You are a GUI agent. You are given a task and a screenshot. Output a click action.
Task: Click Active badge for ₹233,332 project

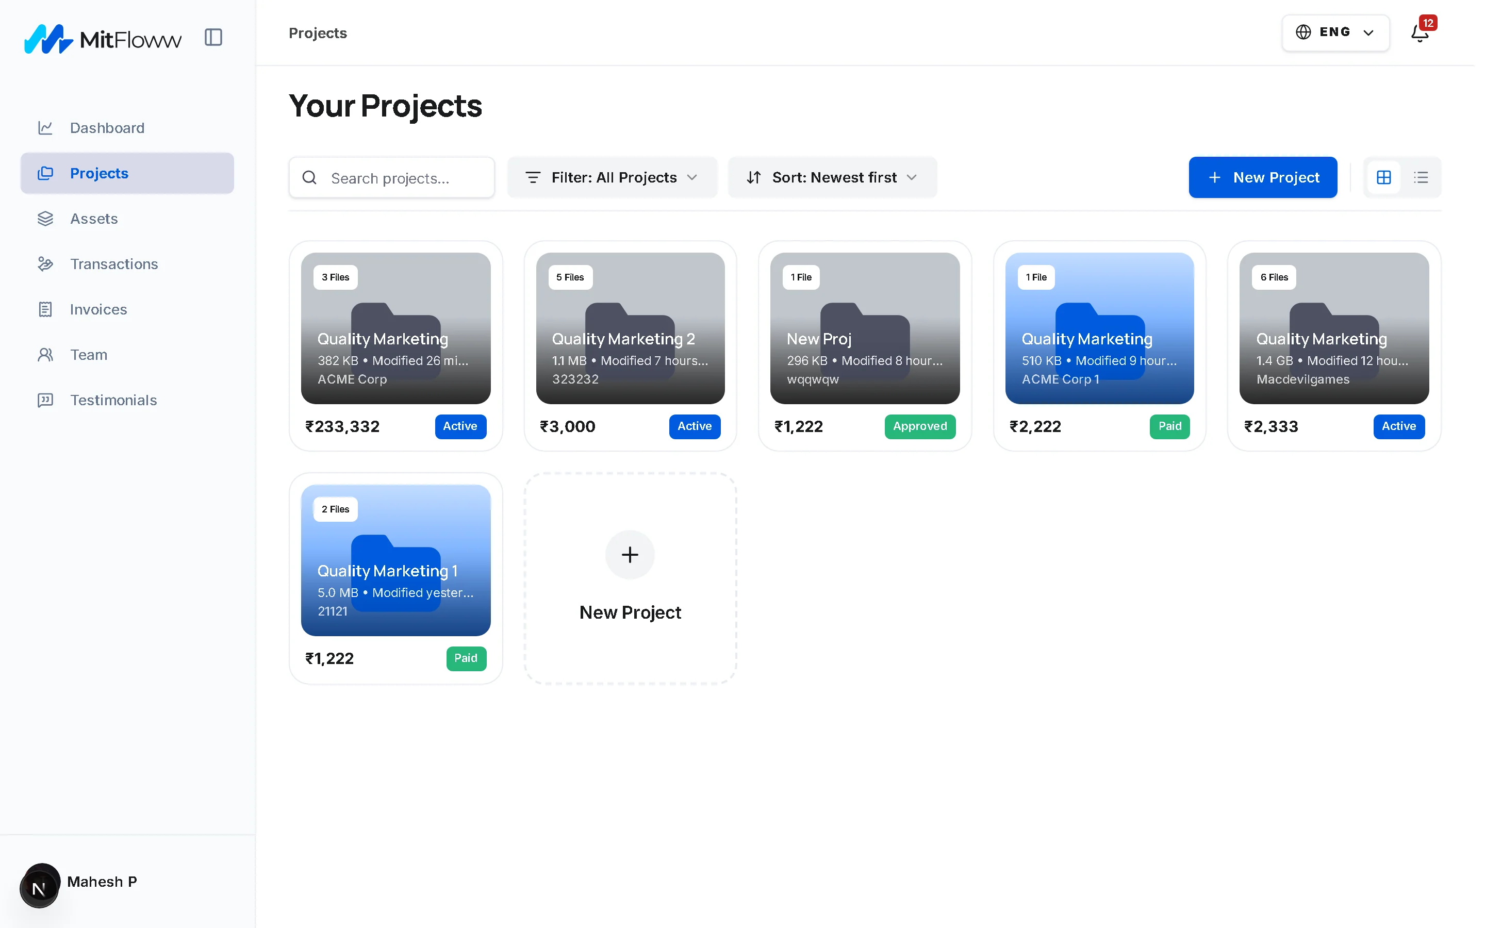pyautogui.click(x=460, y=426)
